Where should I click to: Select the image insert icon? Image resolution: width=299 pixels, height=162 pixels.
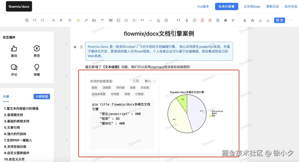click(94, 20)
